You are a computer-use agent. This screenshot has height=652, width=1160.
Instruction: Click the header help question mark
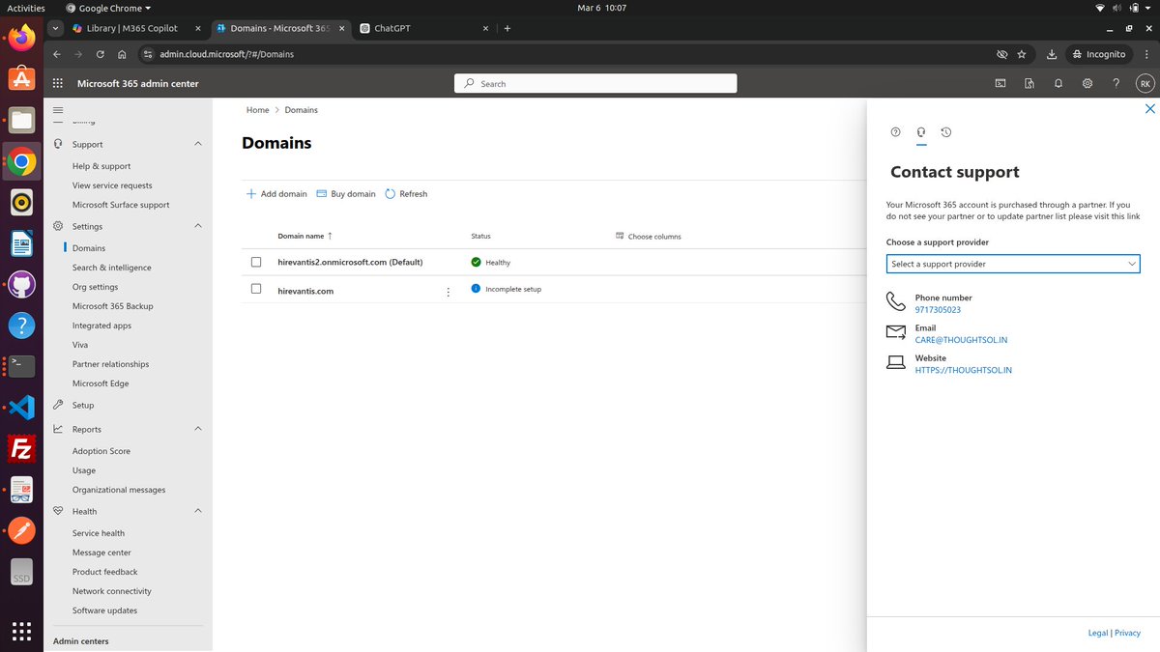coord(1116,84)
